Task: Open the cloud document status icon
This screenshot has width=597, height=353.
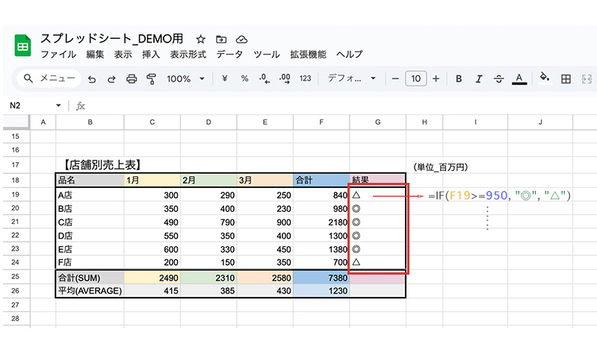Action: [x=241, y=39]
